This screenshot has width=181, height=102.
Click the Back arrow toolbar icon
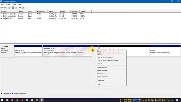[1, 8]
